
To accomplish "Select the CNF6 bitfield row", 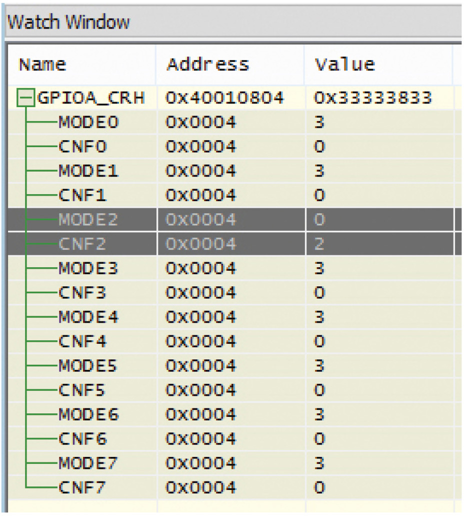I will [234, 438].
